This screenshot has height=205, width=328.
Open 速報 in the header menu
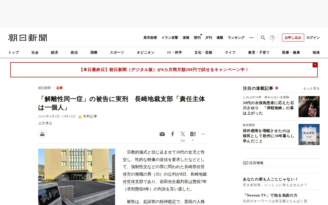point(186,38)
